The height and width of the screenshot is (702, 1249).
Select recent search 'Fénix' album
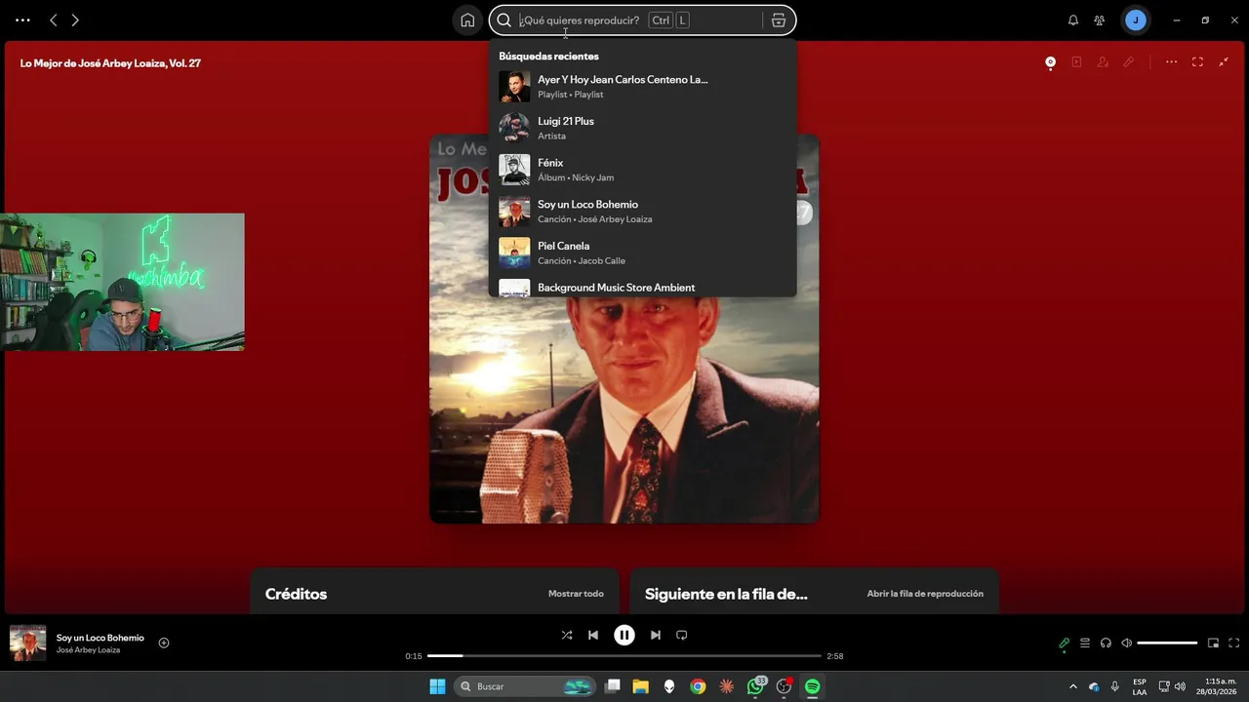pyautogui.click(x=642, y=170)
